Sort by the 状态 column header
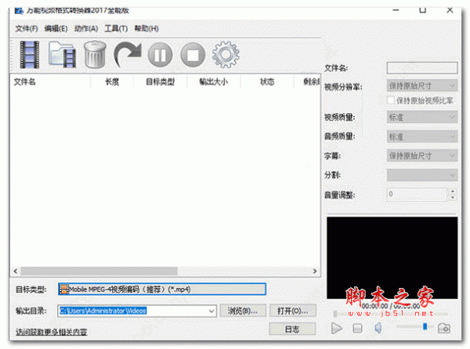Screen dimensions: 470x349 [x=267, y=81]
